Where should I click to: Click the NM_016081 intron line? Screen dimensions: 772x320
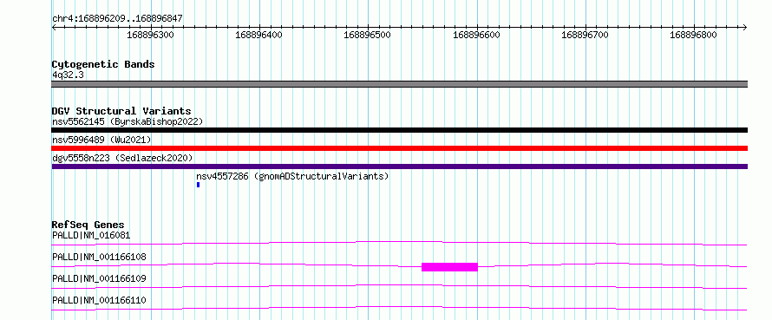399,243
